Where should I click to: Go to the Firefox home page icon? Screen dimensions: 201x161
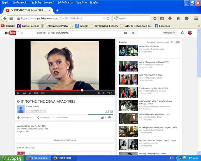coord(178,18)
